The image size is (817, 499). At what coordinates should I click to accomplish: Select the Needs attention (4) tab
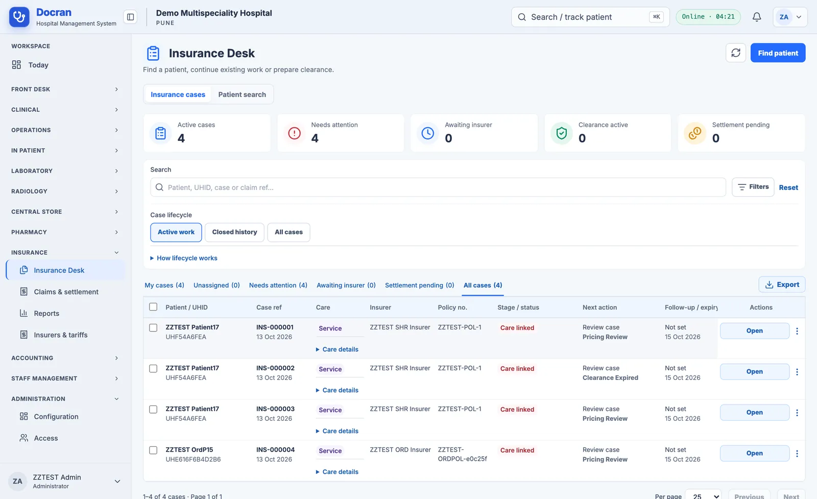[x=278, y=285]
